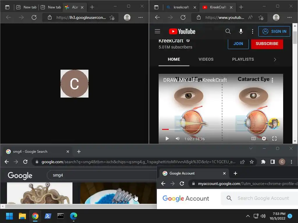Reload the YouTube page
Image resolution: width=298 pixels, height=223 pixels.
click(x=183, y=17)
